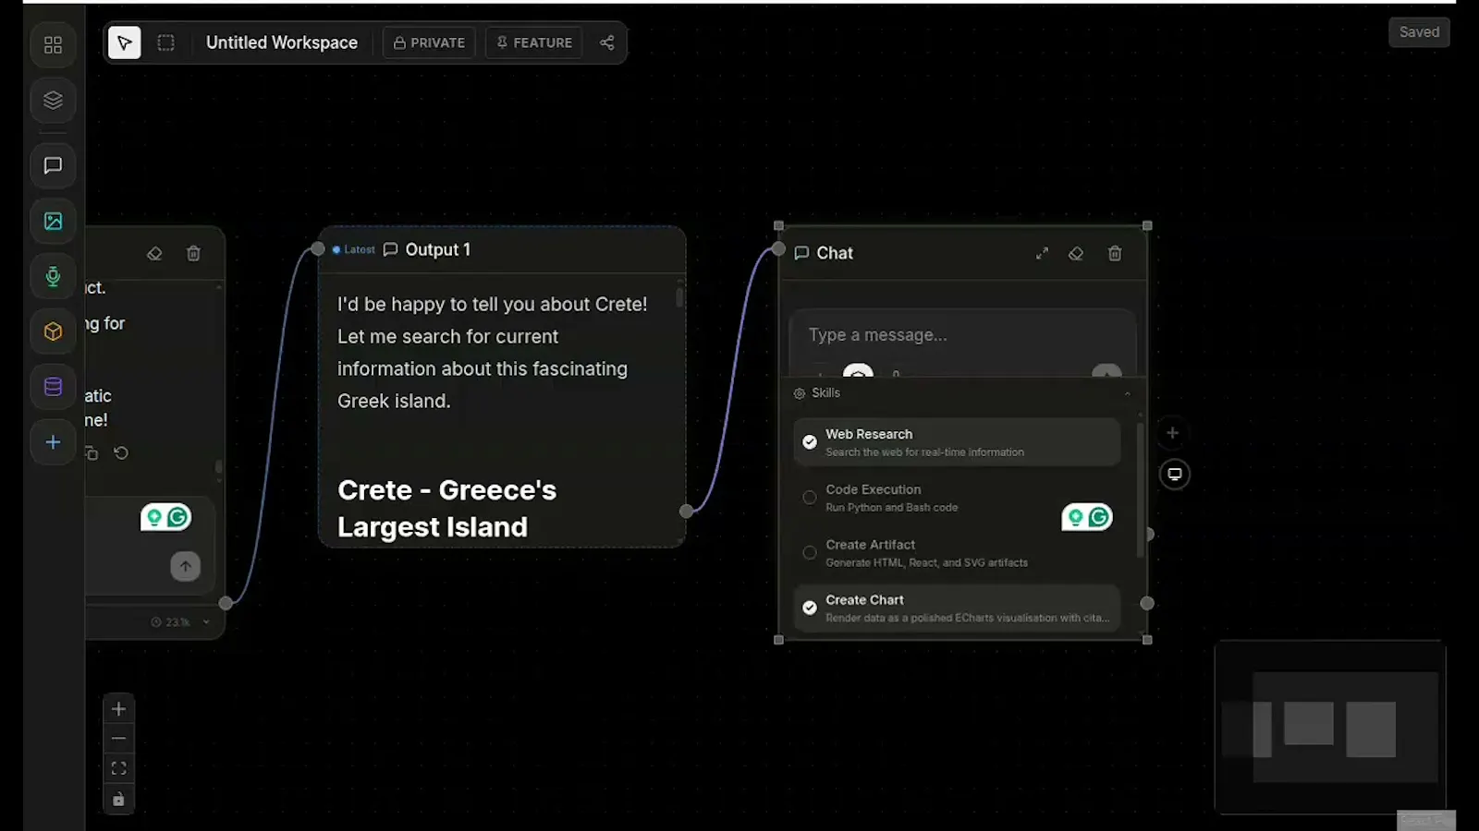Click monitor icon beside Chat node
The width and height of the screenshot is (1479, 831).
[1174, 474]
